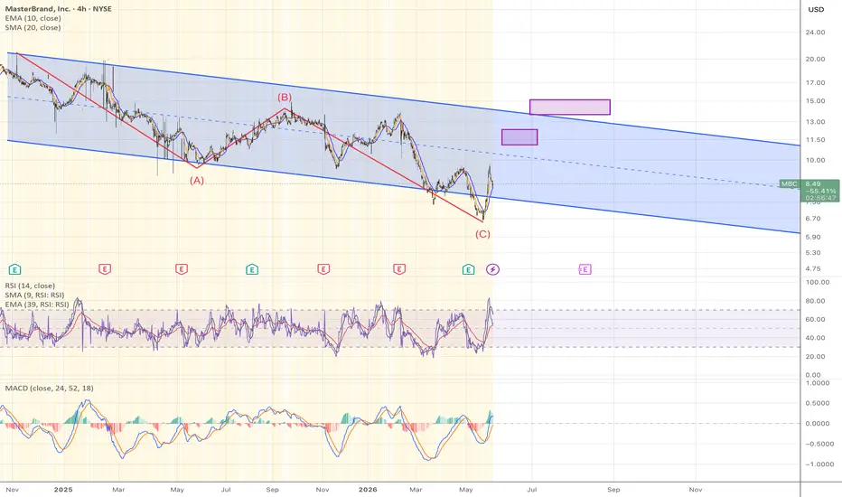
Task: Select the wave (A) label
Action: pyautogui.click(x=197, y=181)
